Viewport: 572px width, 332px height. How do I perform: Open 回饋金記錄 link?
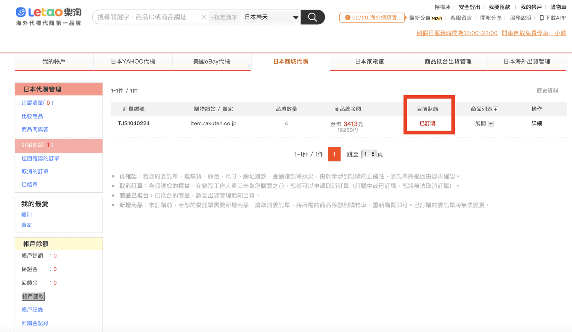click(x=35, y=323)
